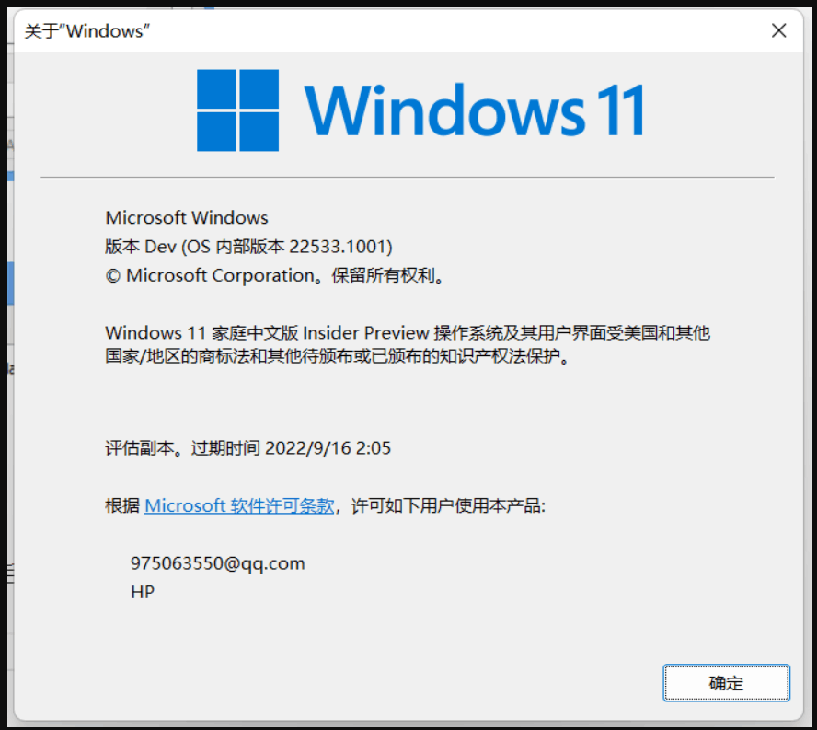
Task: Click the 关于"Windows" title bar text
Action: pyautogui.click(x=87, y=30)
